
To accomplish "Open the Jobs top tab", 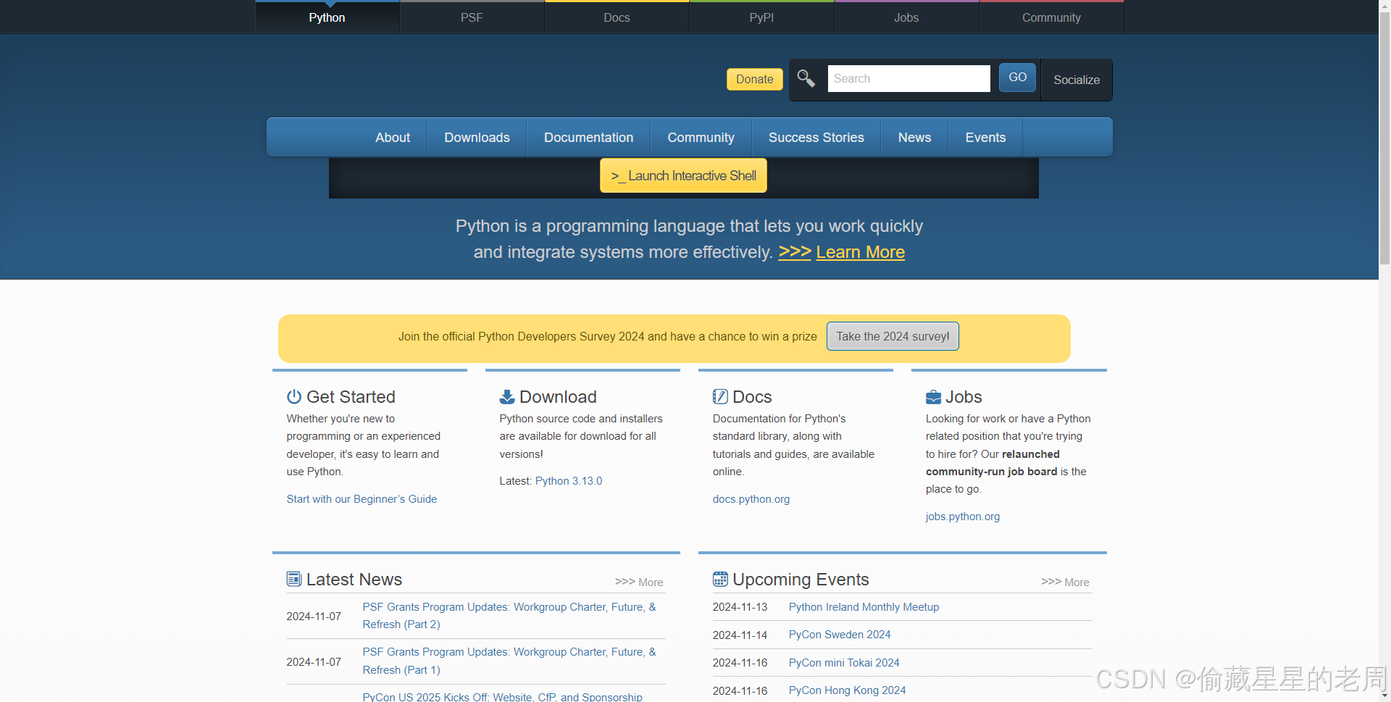I will pyautogui.click(x=906, y=17).
